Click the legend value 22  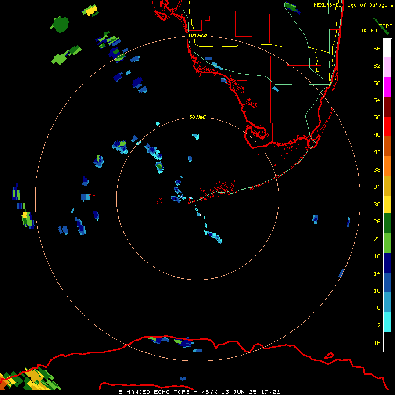tap(377, 239)
